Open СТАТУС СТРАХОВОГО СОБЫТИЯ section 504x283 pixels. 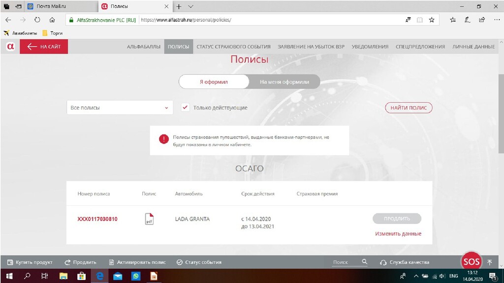(233, 47)
